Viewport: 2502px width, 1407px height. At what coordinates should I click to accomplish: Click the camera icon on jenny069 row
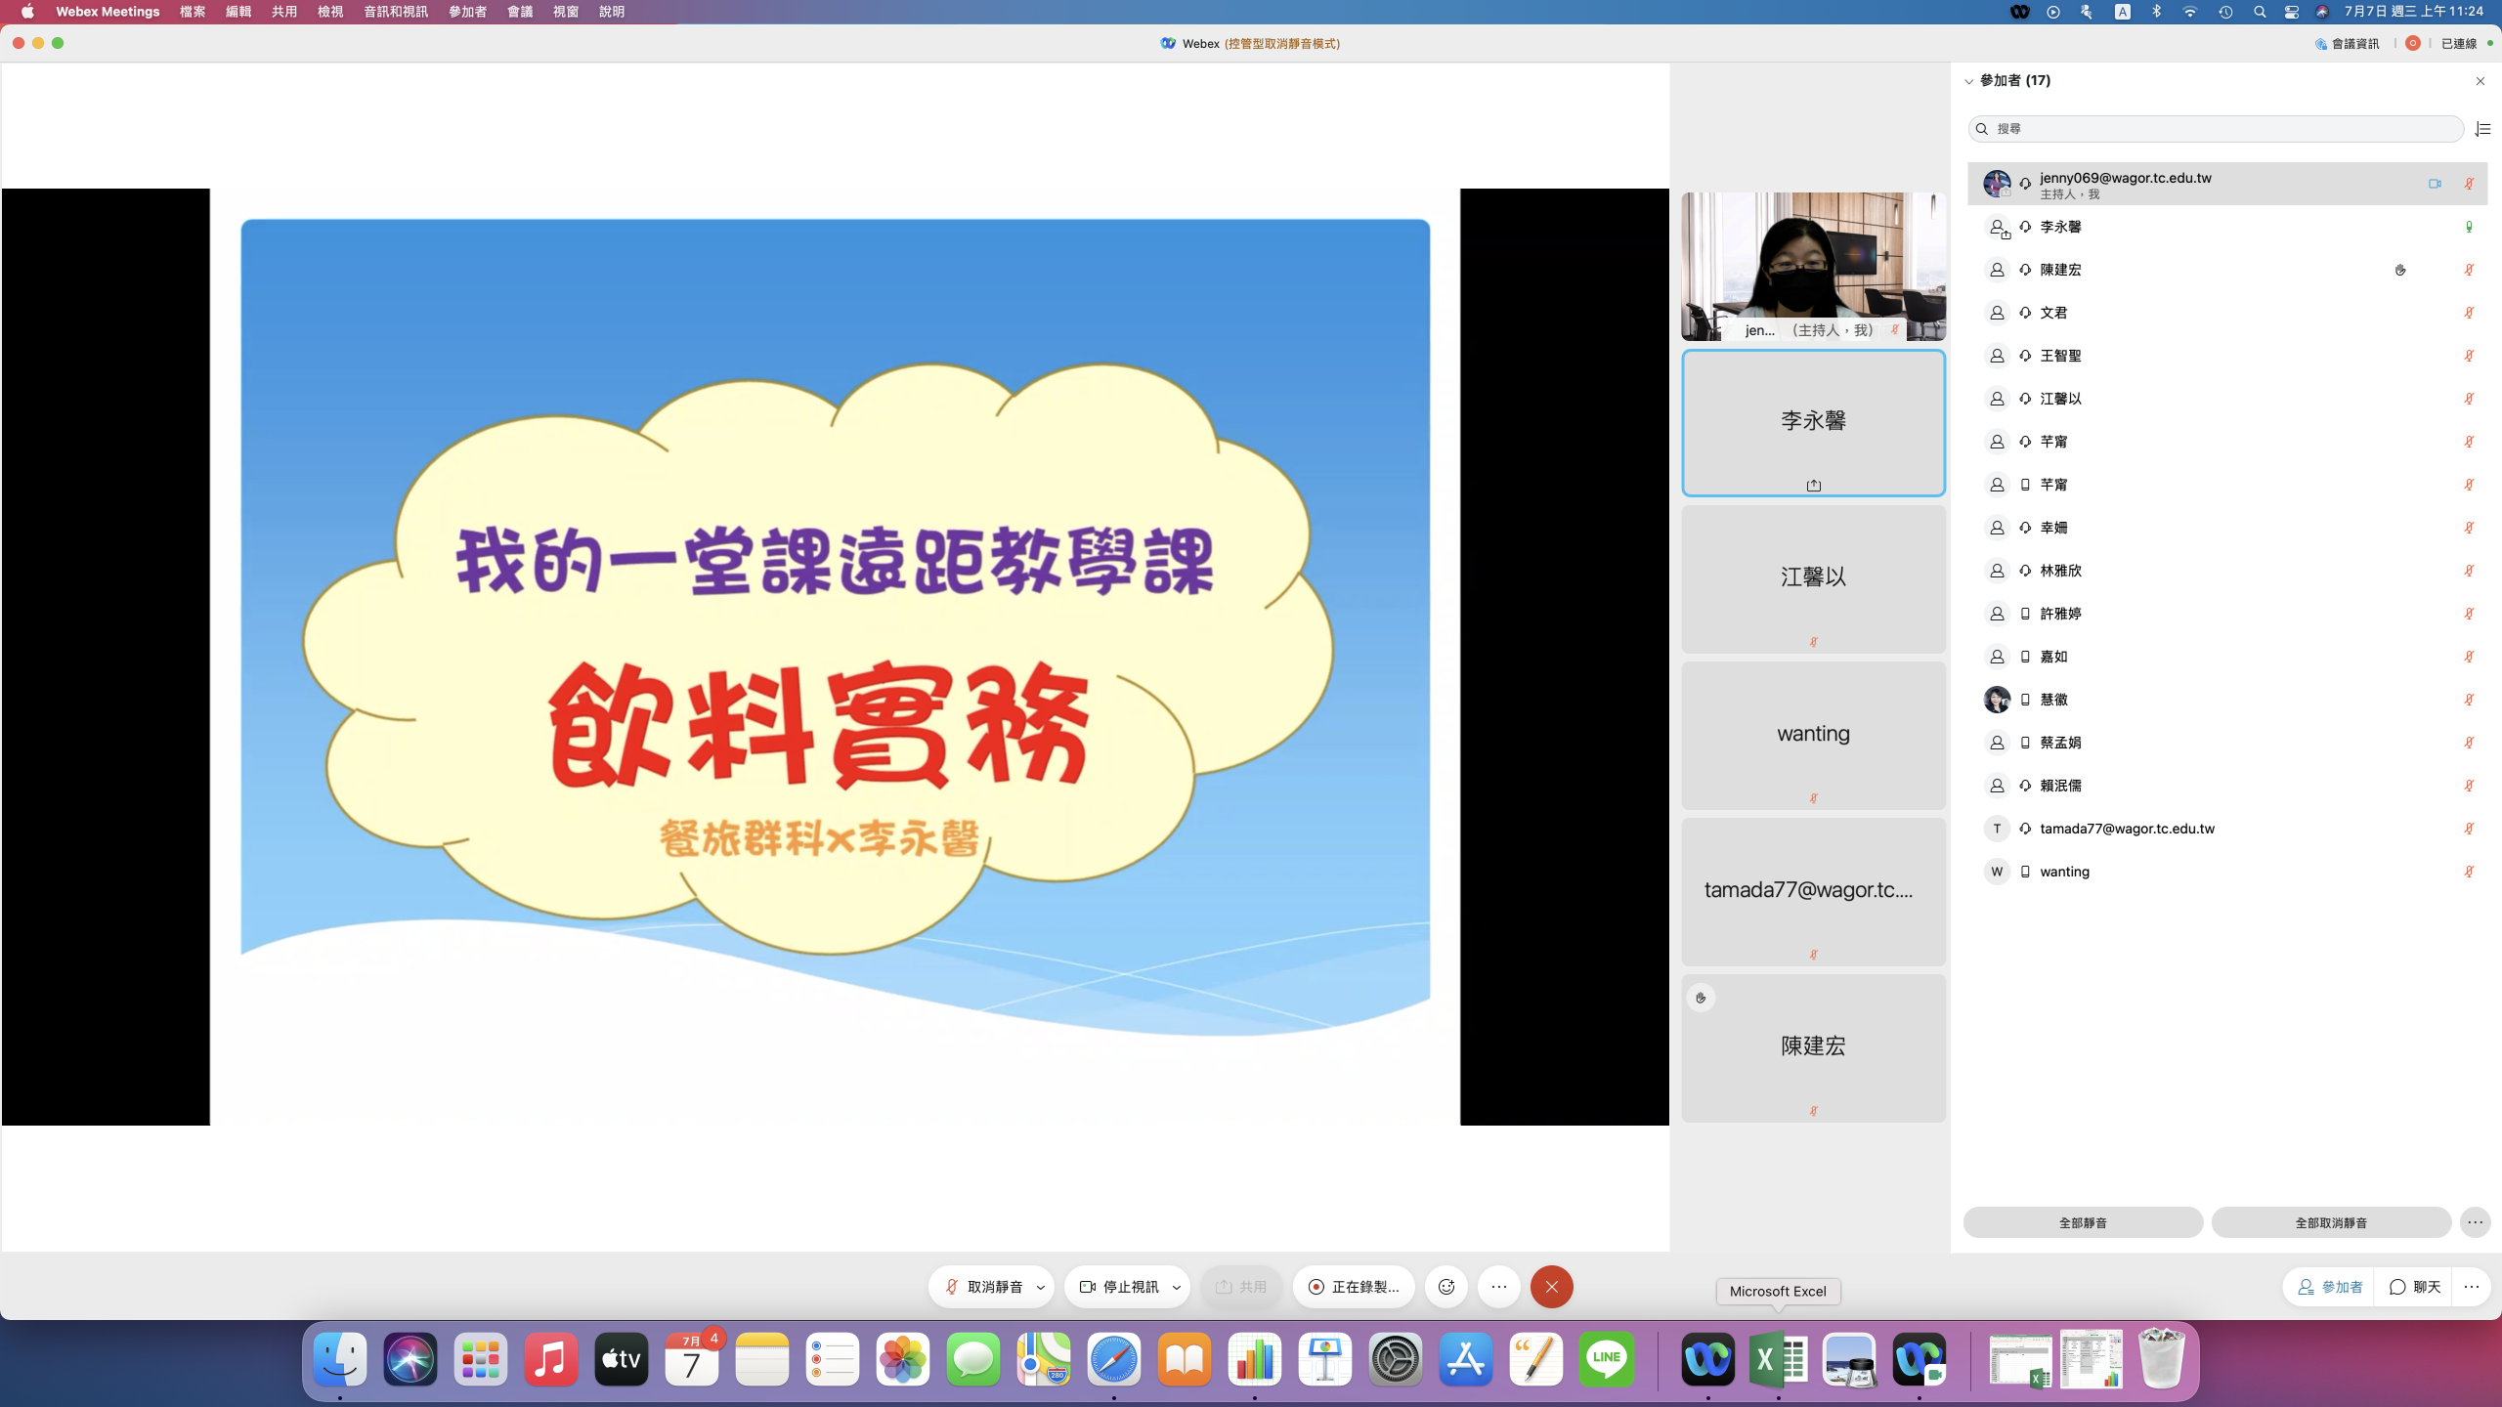[2435, 184]
